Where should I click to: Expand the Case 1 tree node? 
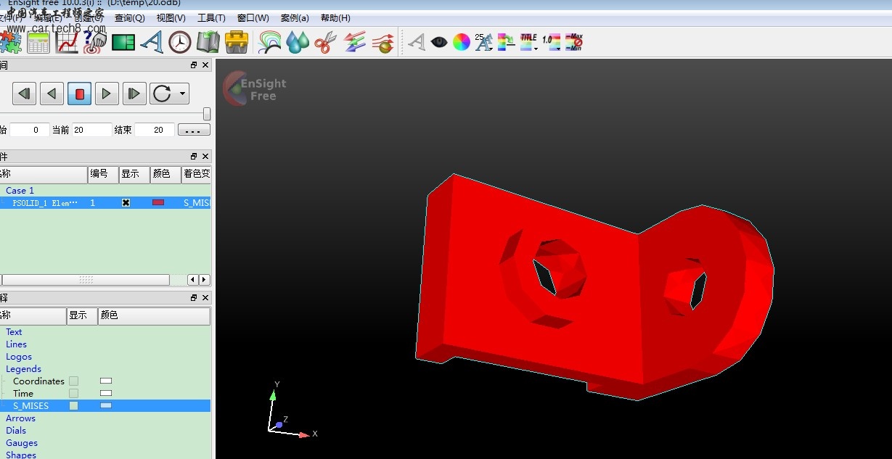click(x=20, y=191)
